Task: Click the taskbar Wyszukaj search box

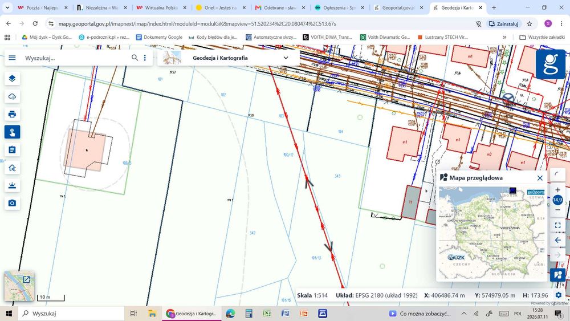Action: (71, 314)
